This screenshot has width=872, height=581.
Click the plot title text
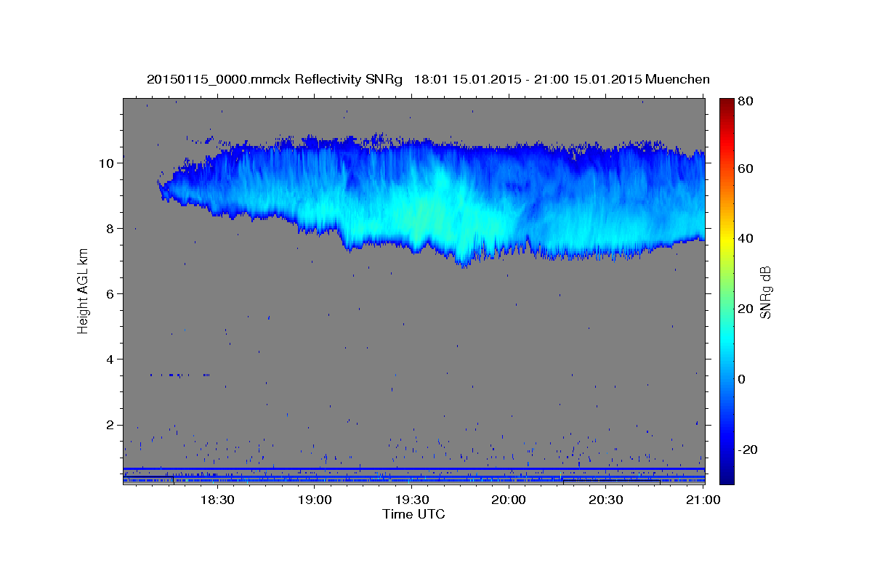click(428, 79)
